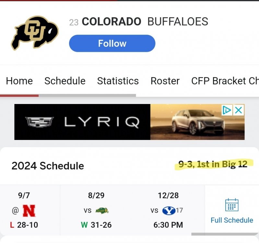259x243 pixels.
Task: View the W 31-26 game result
Action: [96, 225]
